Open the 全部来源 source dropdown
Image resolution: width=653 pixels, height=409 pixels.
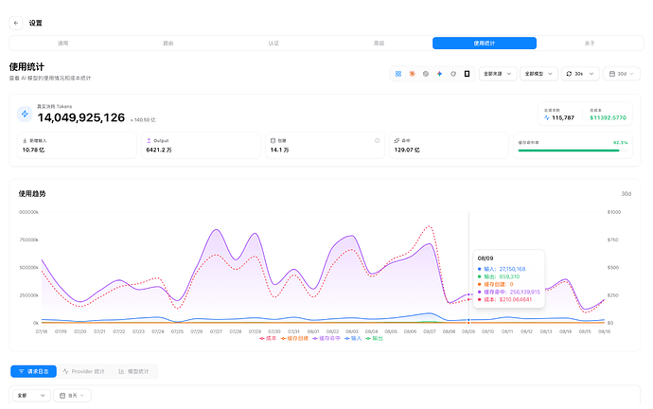pyautogui.click(x=498, y=74)
